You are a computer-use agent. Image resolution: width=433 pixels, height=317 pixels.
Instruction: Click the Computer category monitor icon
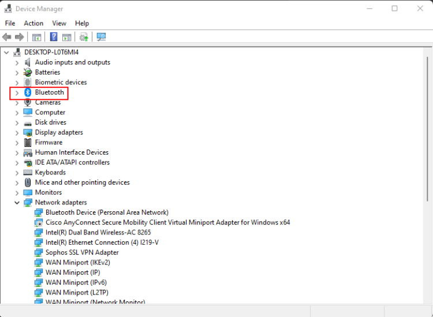(x=28, y=113)
